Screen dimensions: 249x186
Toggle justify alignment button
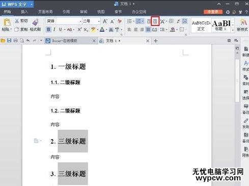click(148, 30)
